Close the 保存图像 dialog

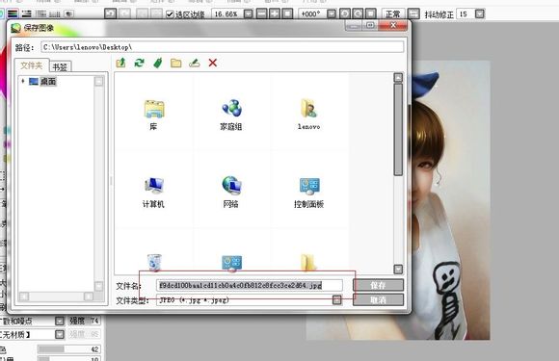click(x=392, y=25)
